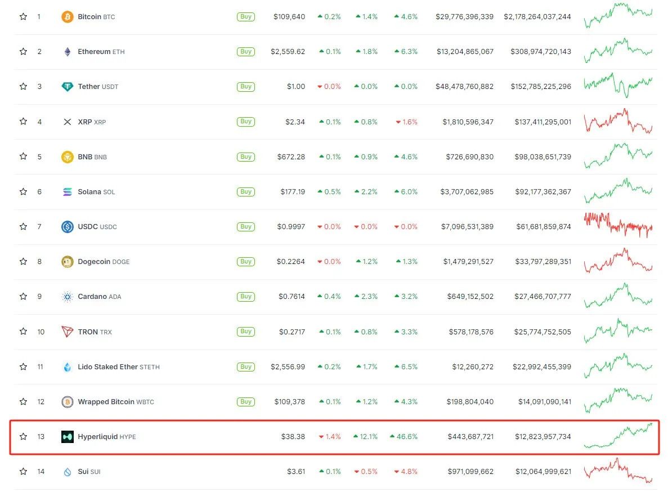Click the star beside Sui
668x492 pixels.
(24, 472)
